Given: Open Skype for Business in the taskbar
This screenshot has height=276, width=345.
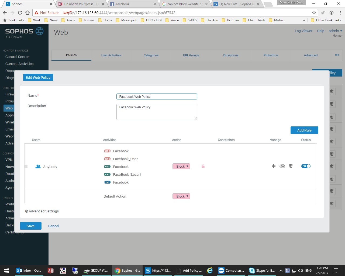Looking at the screenshot, I should (x=262, y=271).
